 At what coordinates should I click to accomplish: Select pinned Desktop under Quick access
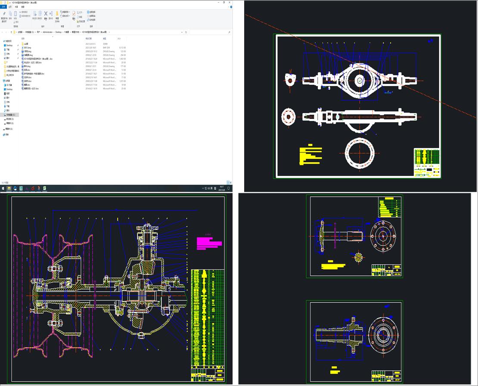click(9, 45)
